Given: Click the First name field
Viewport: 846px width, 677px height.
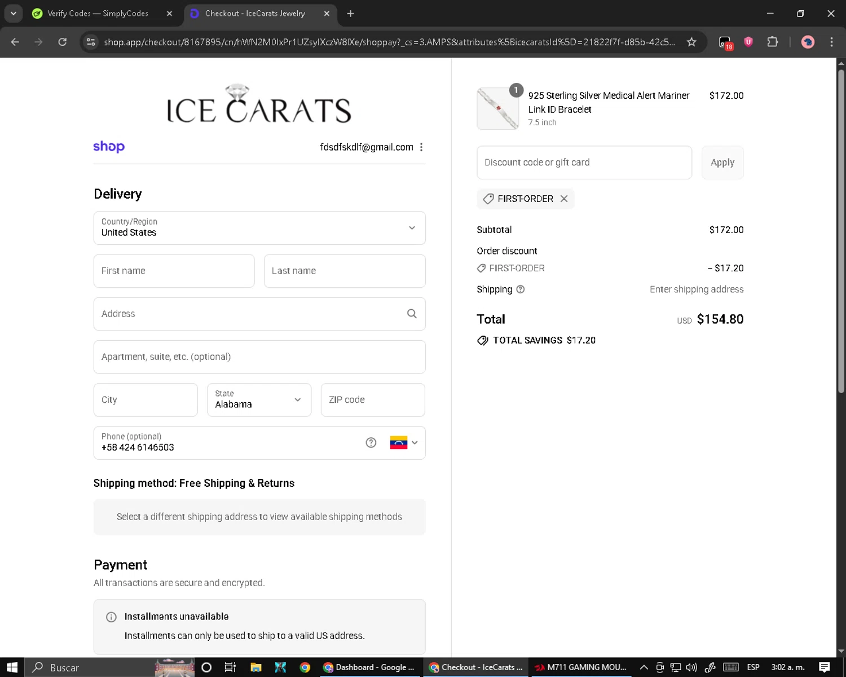Looking at the screenshot, I should (174, 271).
